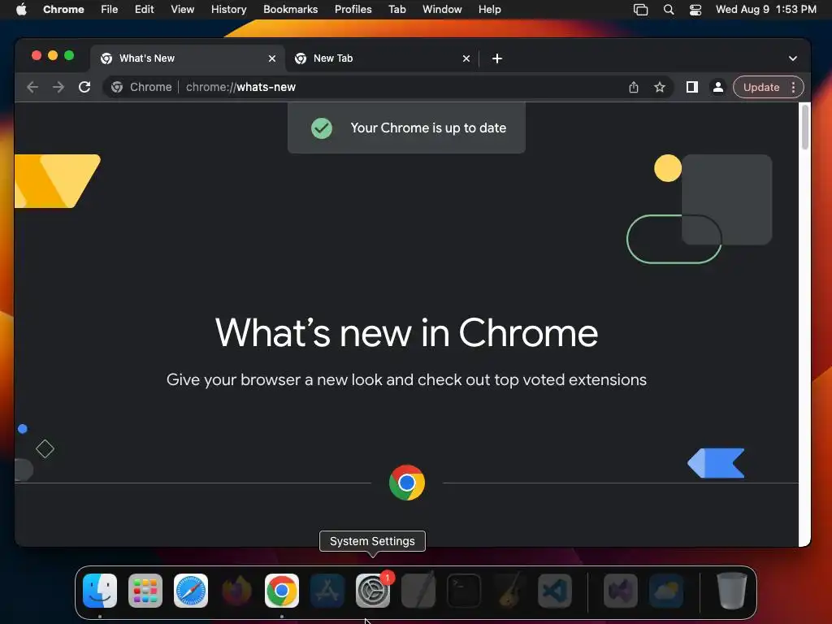This screenshot has width=832, height=624.
Task: Click the Chrome logo on page
Action: [407, 483]
